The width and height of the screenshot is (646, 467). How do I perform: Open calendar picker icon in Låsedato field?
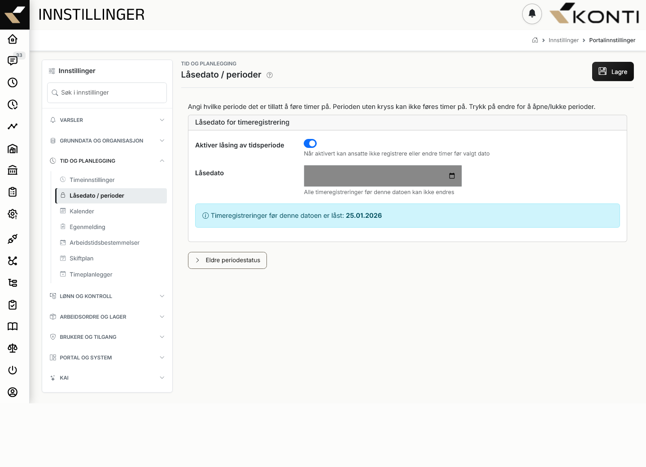pos(452,176)
